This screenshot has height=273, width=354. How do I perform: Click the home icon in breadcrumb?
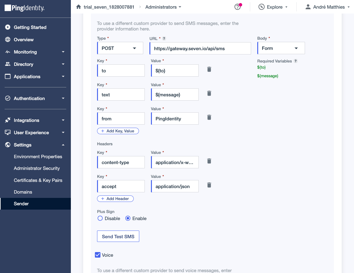(x=79, y=7)
